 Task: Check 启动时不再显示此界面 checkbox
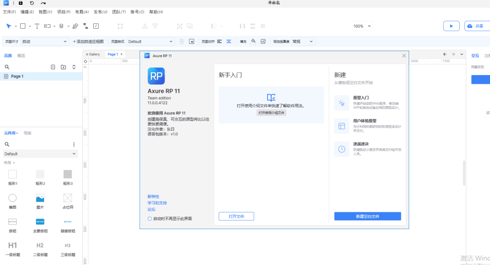(150, 219)
